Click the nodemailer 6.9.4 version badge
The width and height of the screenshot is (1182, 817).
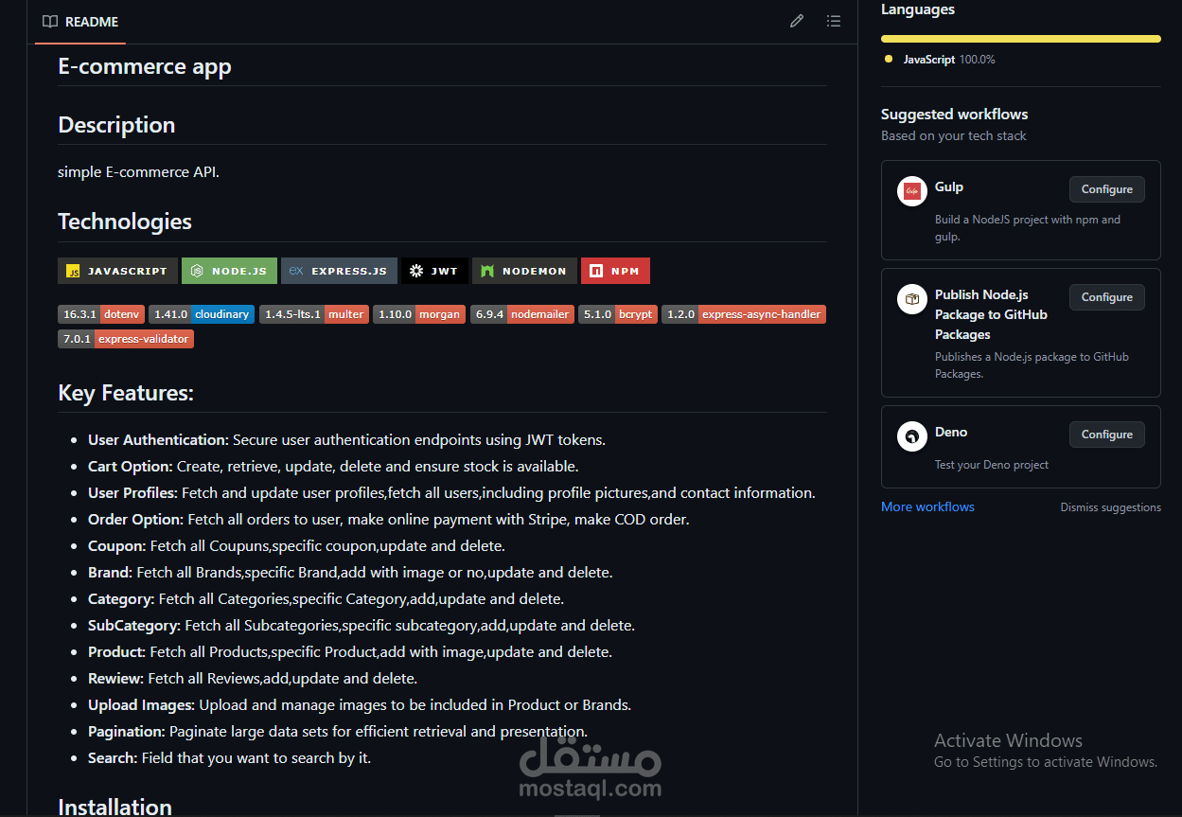point(522,314)
